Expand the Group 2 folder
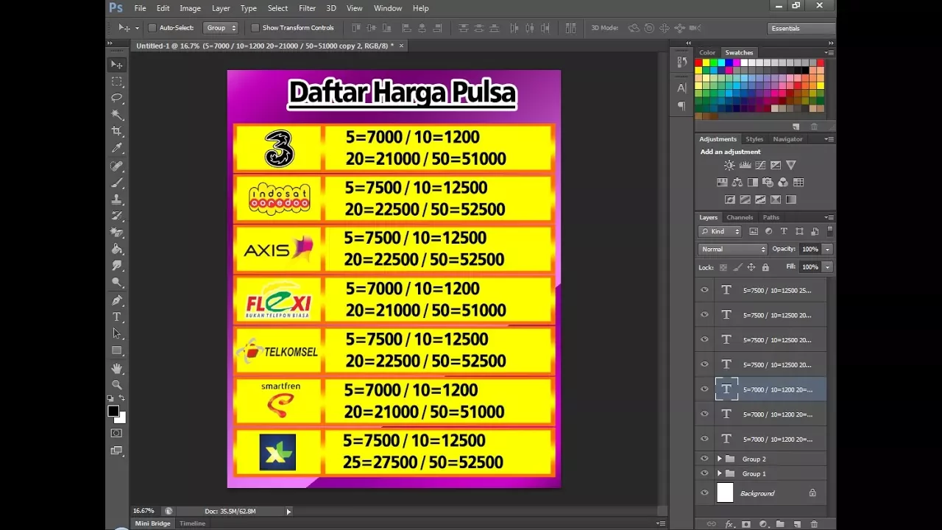 (x=720, y=459)
